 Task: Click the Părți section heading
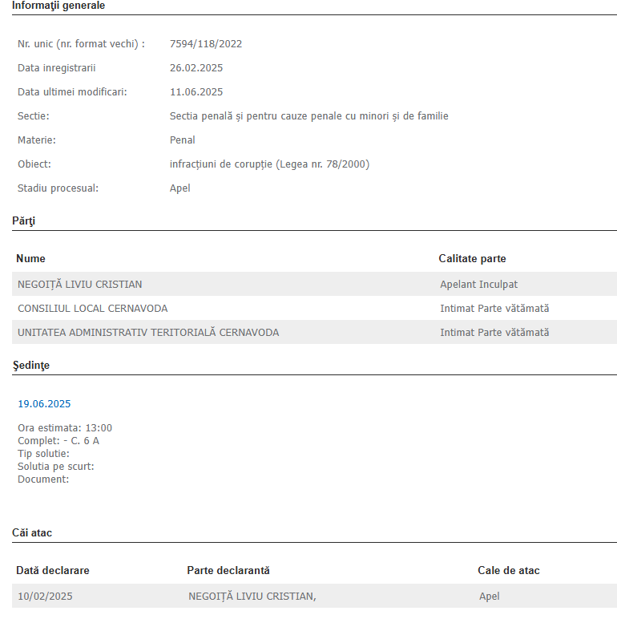pyautogui.click(x=24, y=220)
